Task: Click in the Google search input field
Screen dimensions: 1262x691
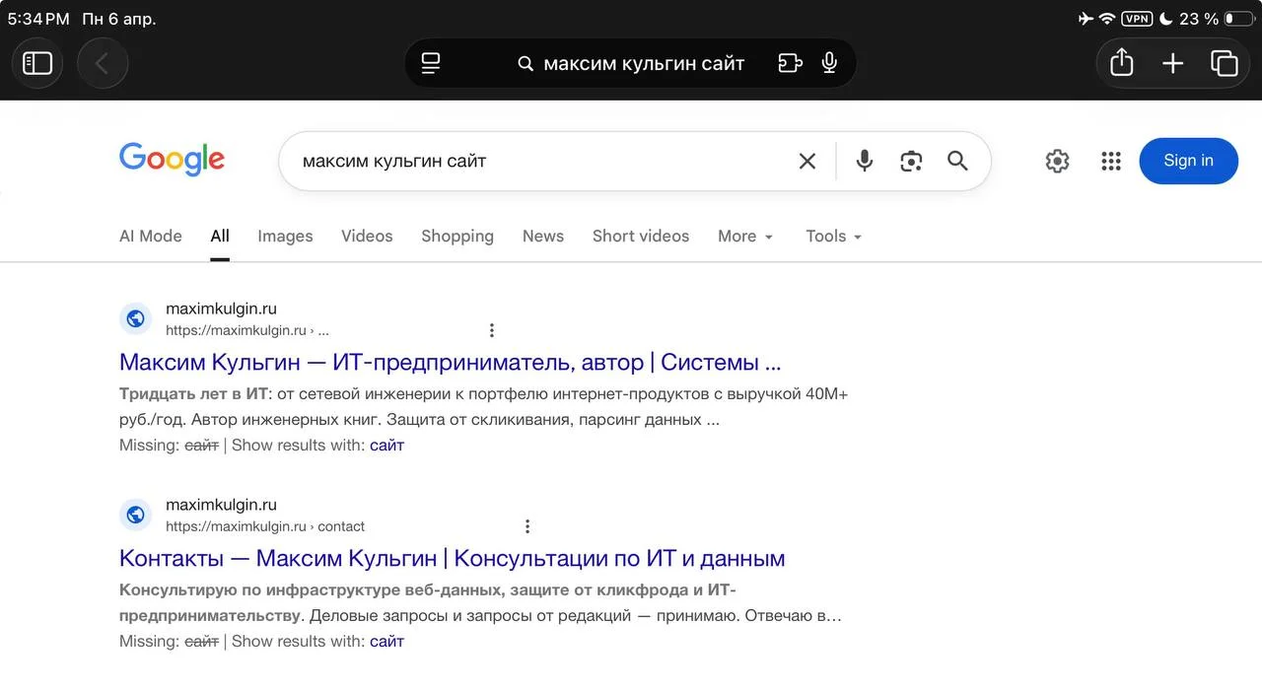Action: coord(532,161)
